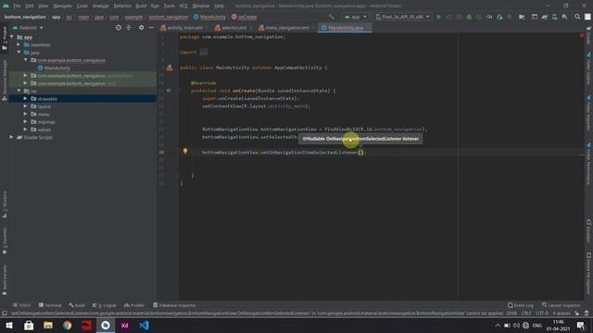Click the green Run app button
The width and height of the screenshot is (593, 333).
(438, 17)
